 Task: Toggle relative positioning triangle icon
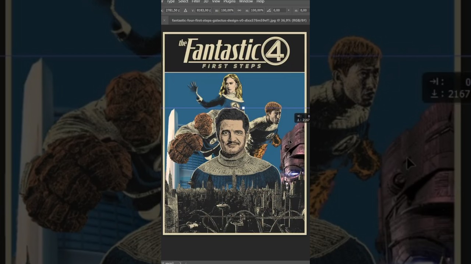coord(185,10)
